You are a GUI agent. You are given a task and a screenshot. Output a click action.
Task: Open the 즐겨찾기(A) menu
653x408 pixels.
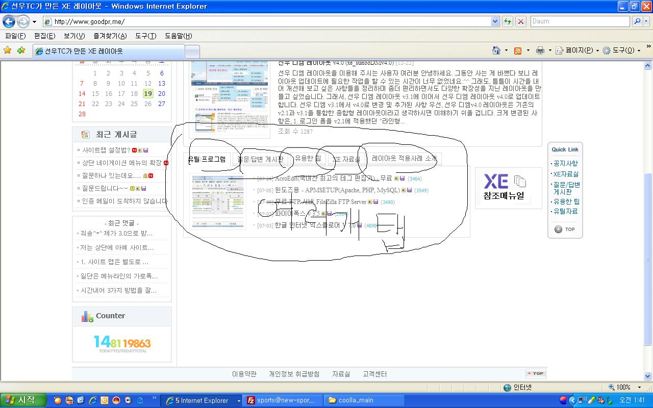click(110, 36)
